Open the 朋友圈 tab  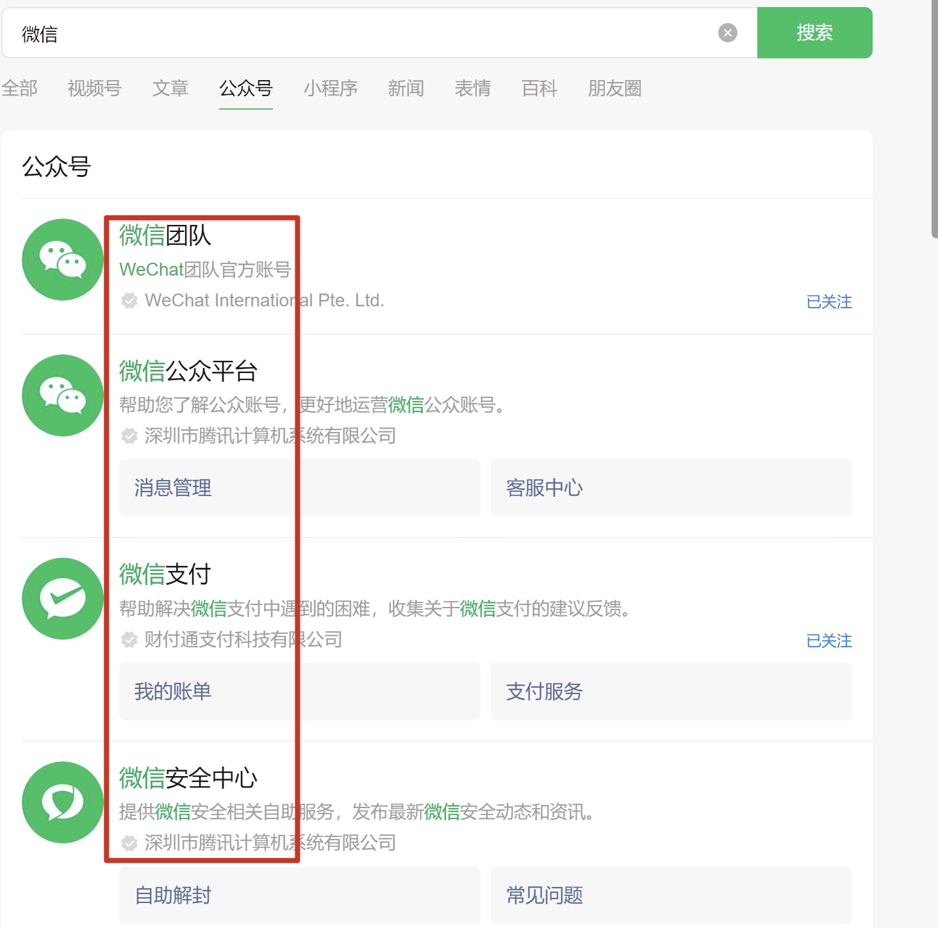(x=615, y=88)
